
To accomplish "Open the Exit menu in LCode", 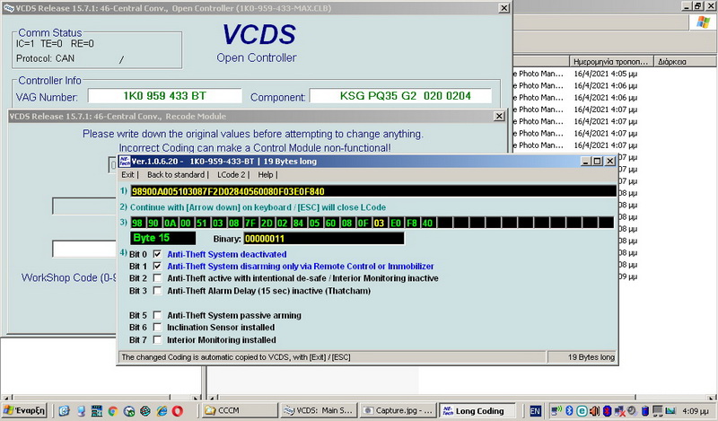I will click(127, 174).
